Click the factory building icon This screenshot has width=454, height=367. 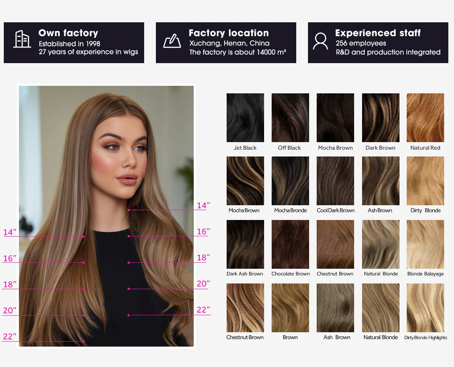(22, 39)
